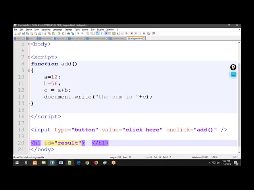Image resolution: width=254 pixels, height=190 pixels.
Task: Click the Close All toolbar icon
Action: 36,33
